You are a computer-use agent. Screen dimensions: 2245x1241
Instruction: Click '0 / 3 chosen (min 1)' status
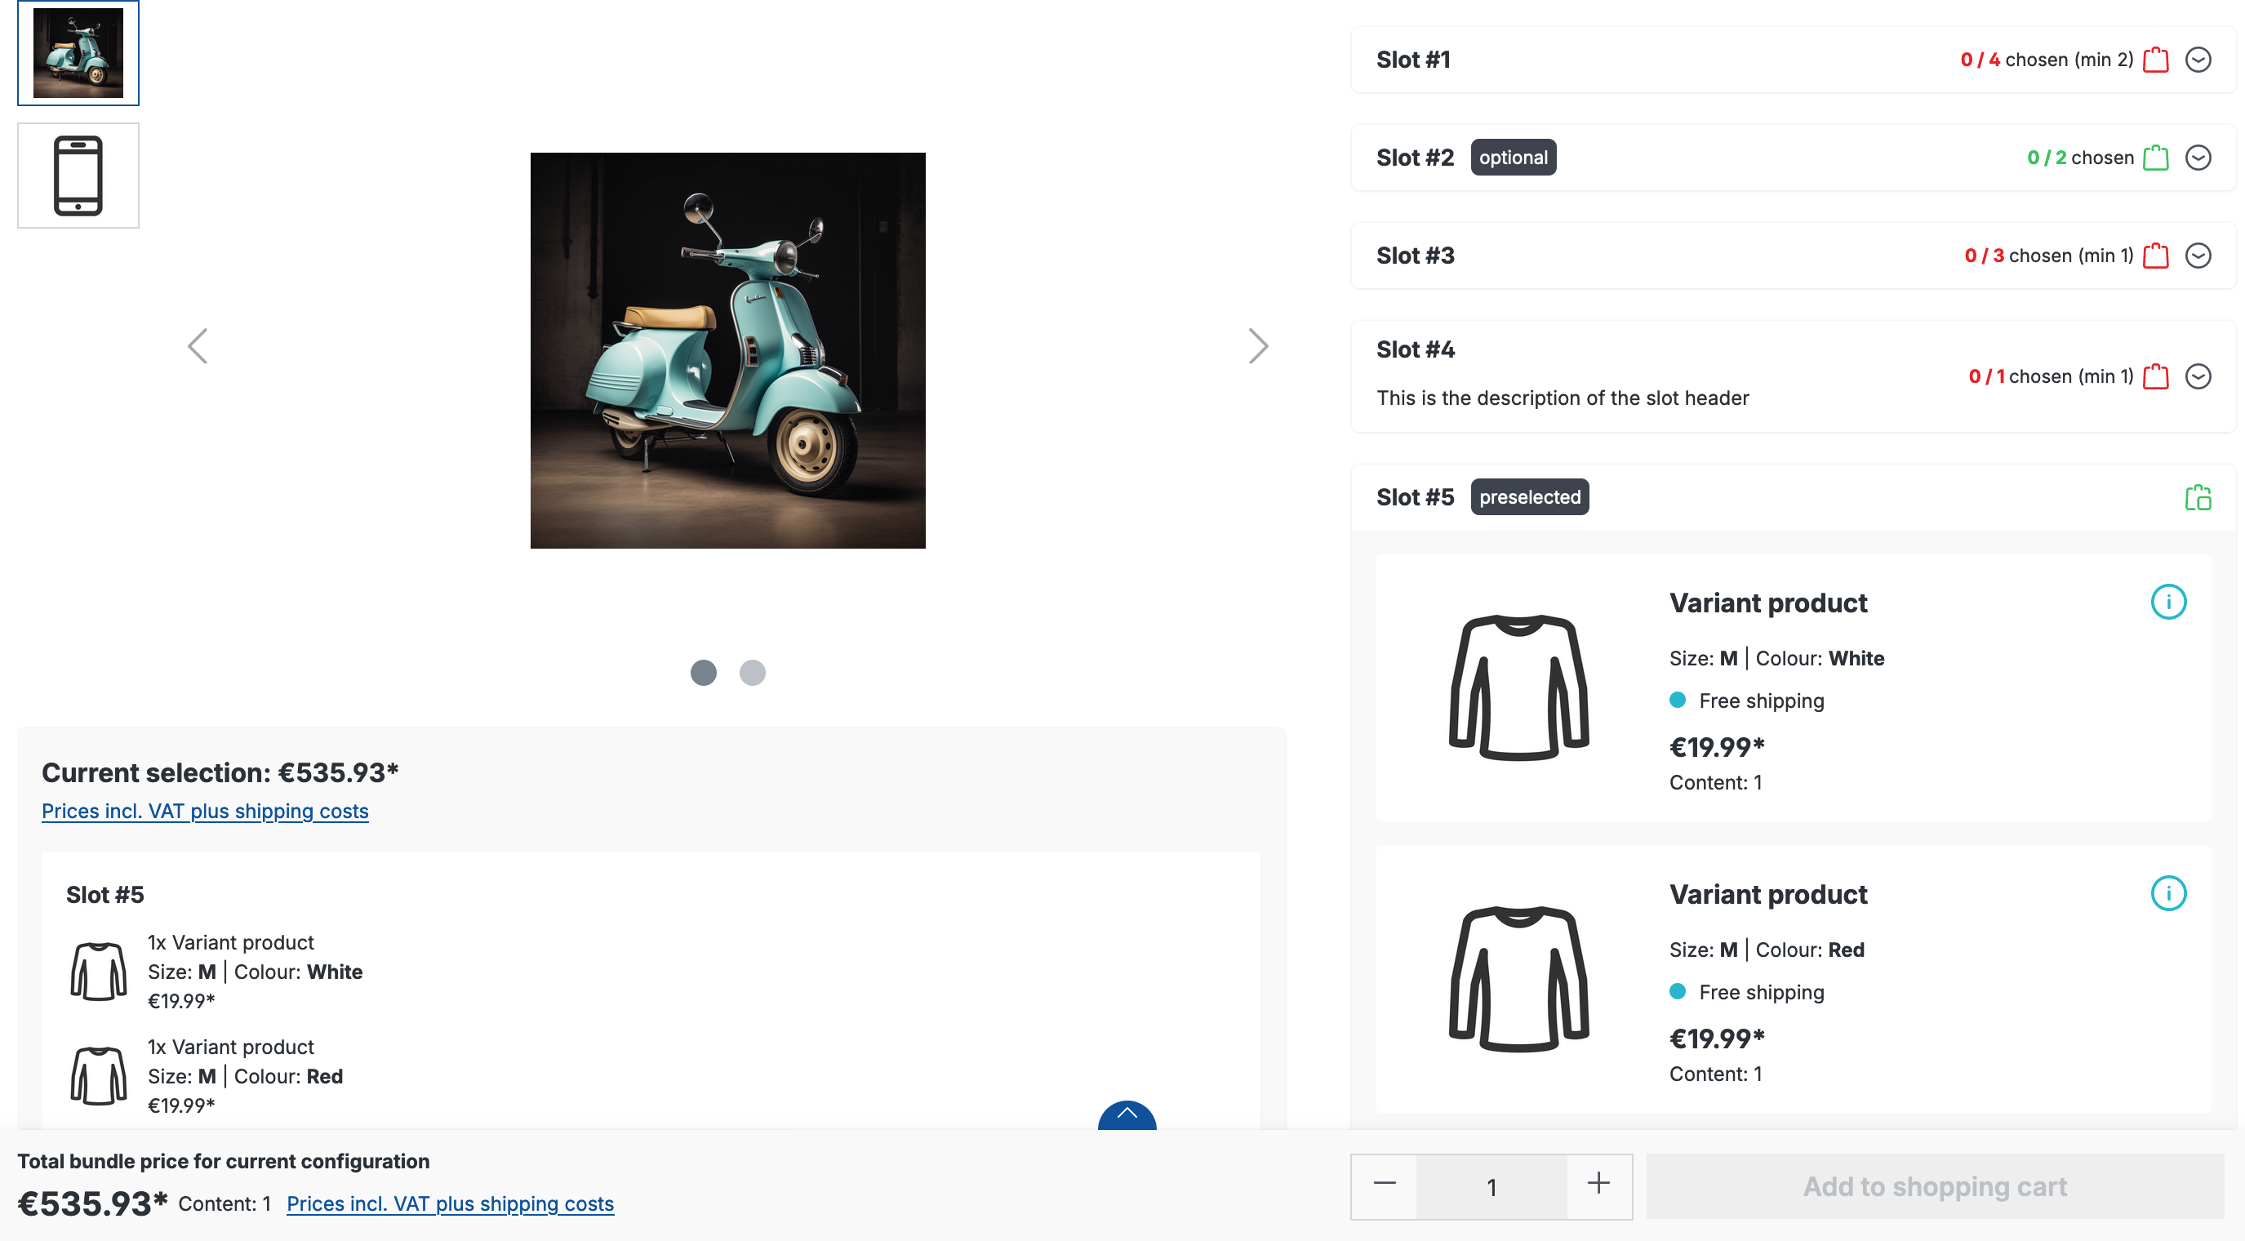point(2048,256)
